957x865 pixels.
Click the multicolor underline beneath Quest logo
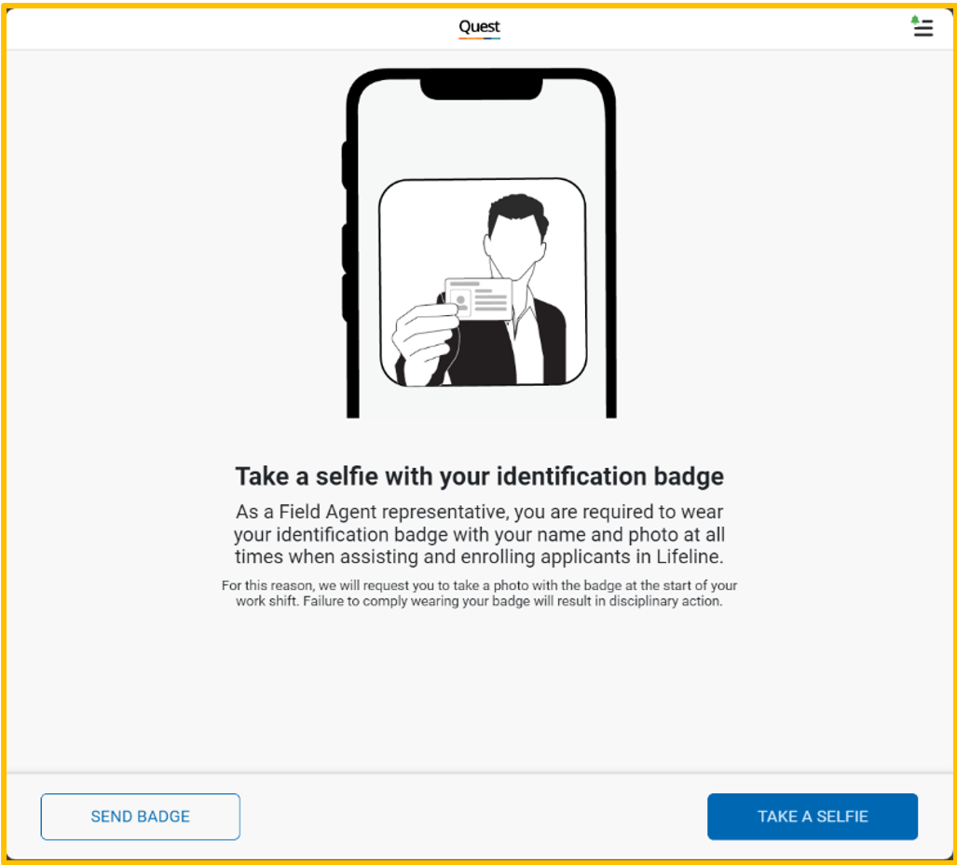point(479,38)
